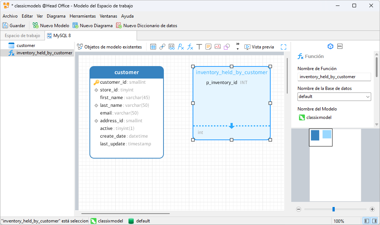Select the note tool icon
Screen dimensions: 380x225
point(208,47)
